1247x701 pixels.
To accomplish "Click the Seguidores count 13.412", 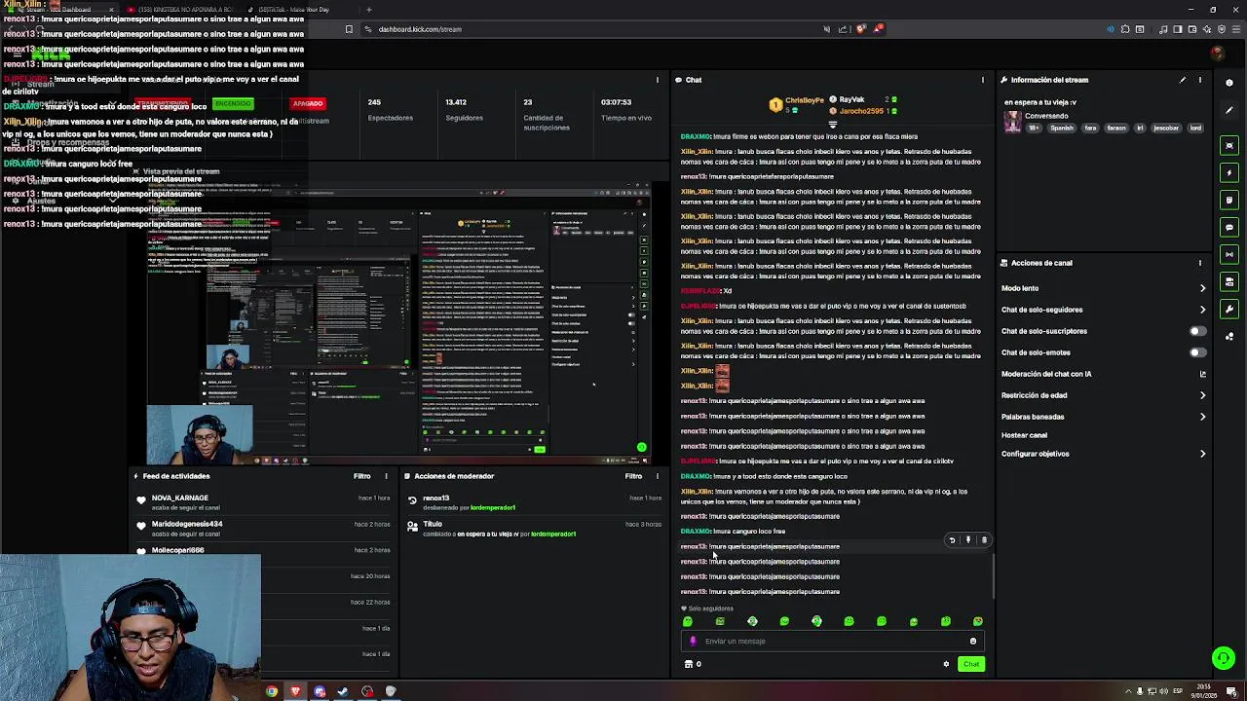I will (456, 102).
